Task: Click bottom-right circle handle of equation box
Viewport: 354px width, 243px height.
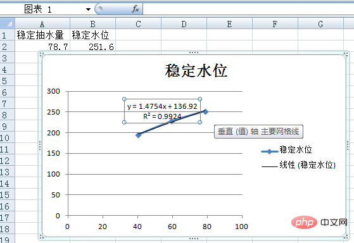Action: (x=200, y=122)
